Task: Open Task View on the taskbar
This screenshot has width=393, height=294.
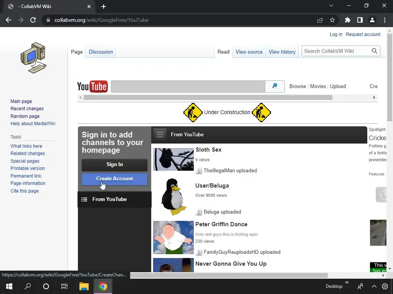Action: click(64, 286)
